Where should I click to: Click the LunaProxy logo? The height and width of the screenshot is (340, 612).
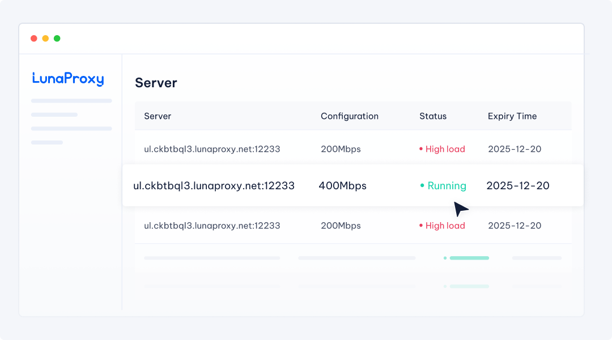pyautogui.click(x=68, y=79)
